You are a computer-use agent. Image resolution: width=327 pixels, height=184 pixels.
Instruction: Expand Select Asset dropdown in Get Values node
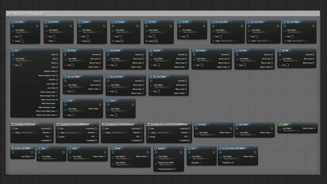pos(244,135)
